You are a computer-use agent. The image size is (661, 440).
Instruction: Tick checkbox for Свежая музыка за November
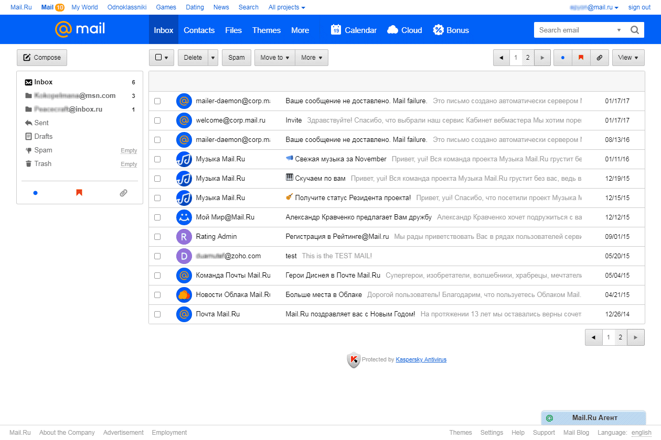[157, 159]
